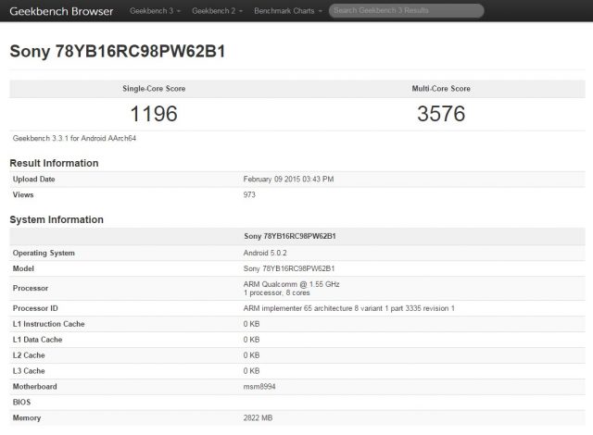Viewport: 593px width, 435px height.
Task: Select the L2 Cache 0 KB value
Action: [251, 355]
